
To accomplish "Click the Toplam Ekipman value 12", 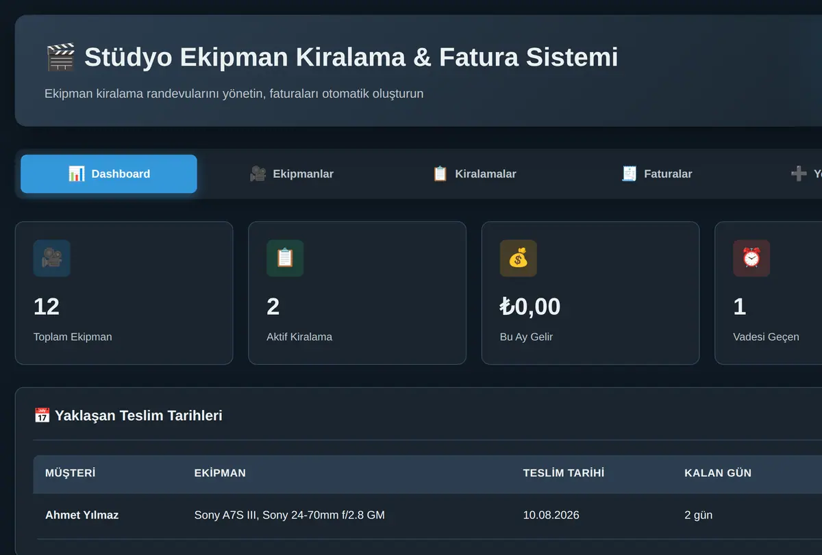I will click(x=47, y=307).
